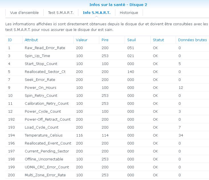Click value 116 in Temperature_Celsius row
Screen dimensions: 209x180
pyautogui.click(x=79, y=135)
